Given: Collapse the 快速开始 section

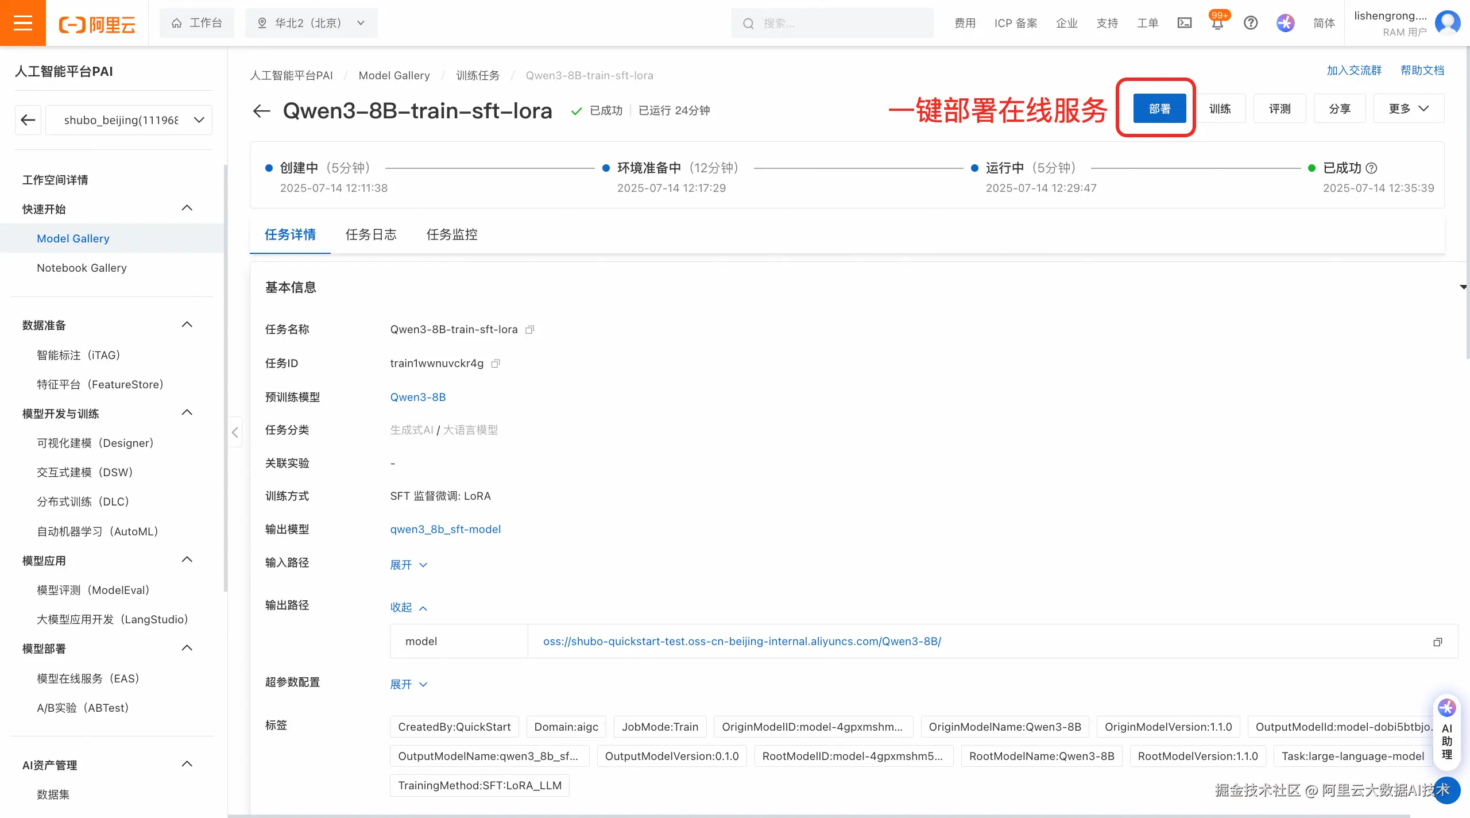Looking at the screenshot, I should point(187,208).
